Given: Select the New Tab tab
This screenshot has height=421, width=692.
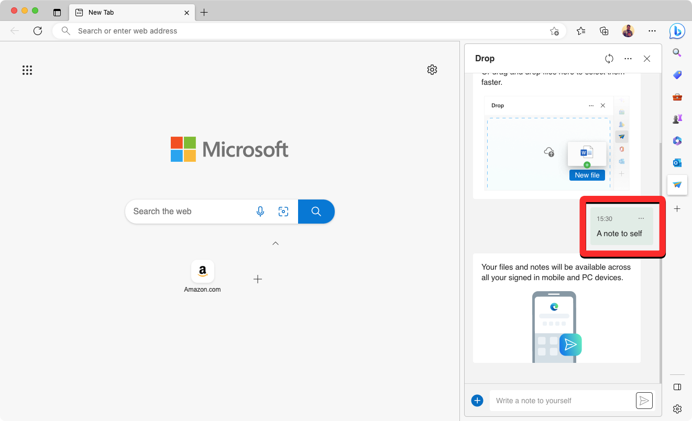Looking at the screenshot, I should 131,12.
